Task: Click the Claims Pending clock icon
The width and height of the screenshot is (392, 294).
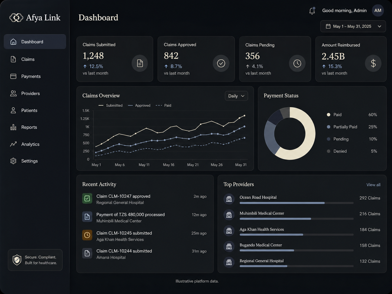Action: [x=297, y=63]
